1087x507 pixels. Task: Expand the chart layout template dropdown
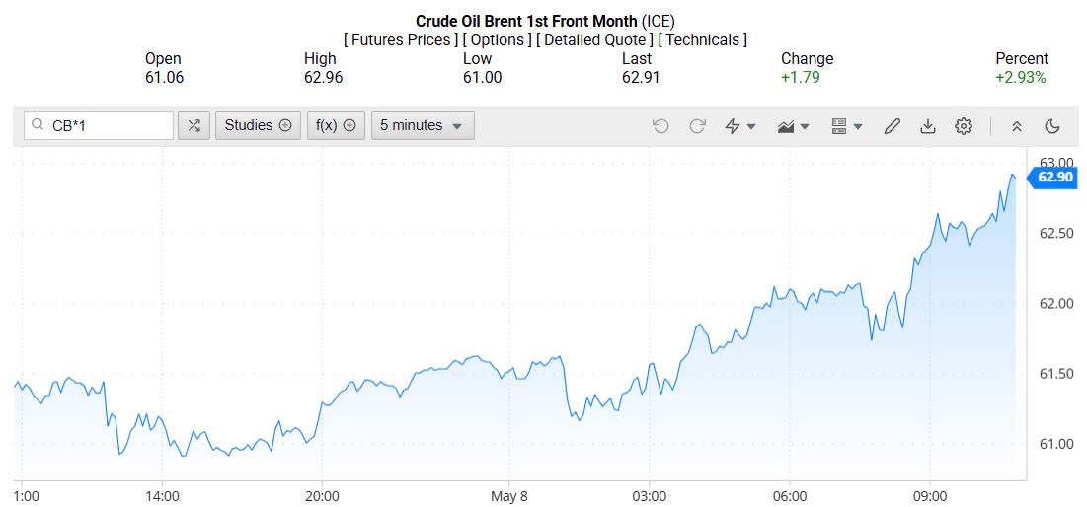[x=846, y=126]
